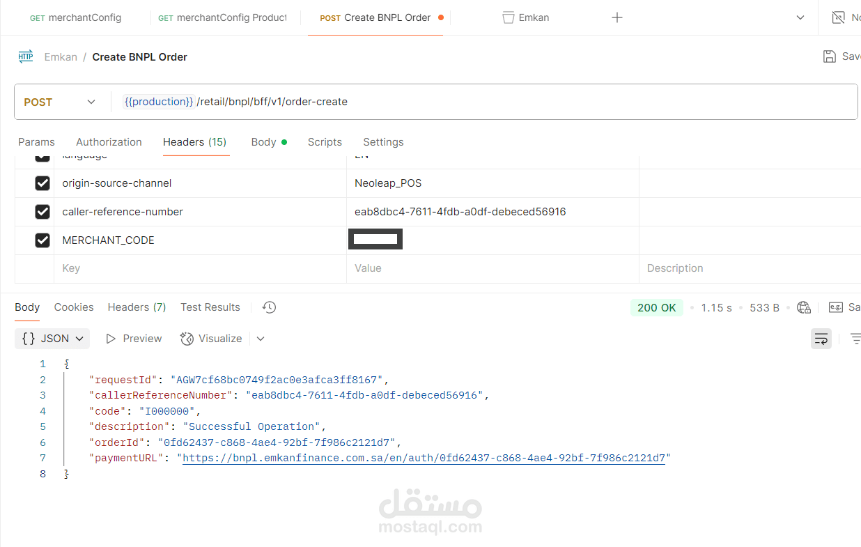The image size is (861, 547).
Task: Click the Preview play icon button
Action: [134, 339]
